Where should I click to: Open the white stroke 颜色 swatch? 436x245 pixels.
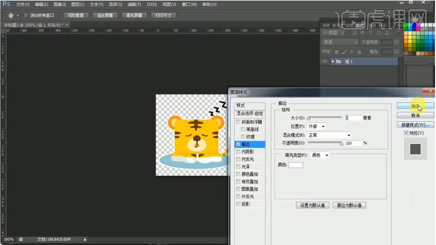click(296, 165)
